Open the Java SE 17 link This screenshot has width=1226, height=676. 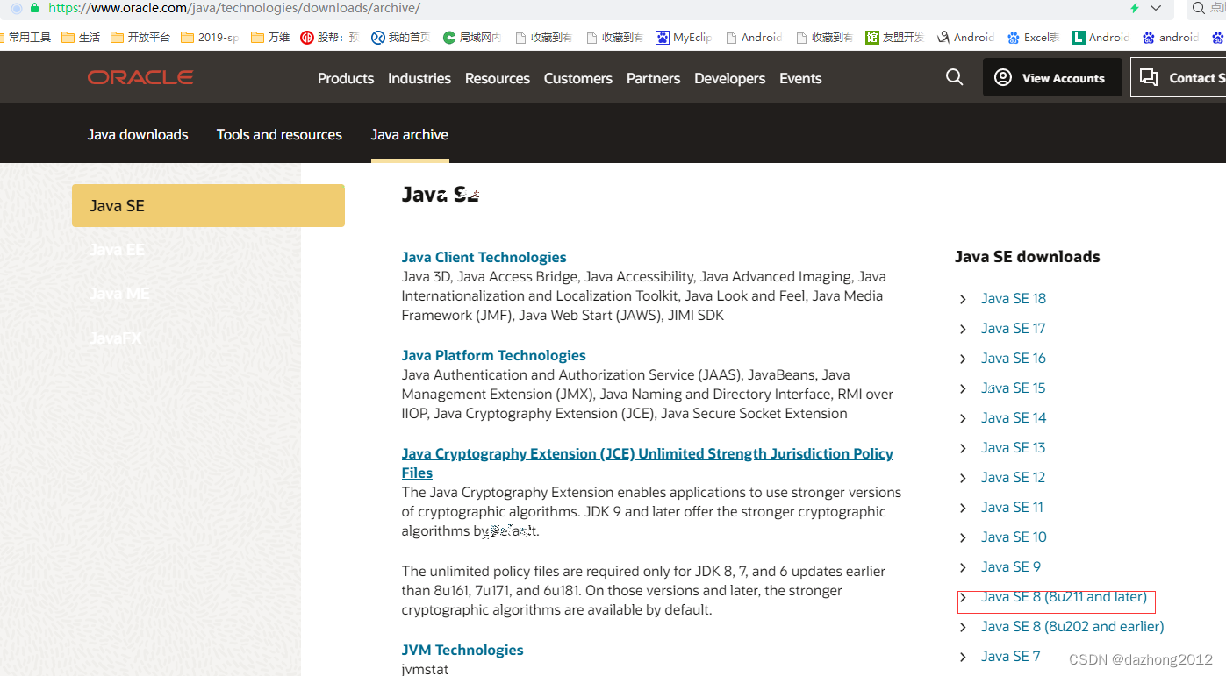(1014, 328)
